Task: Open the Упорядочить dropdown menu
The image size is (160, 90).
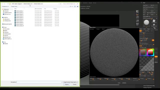Action: (5, 6)
